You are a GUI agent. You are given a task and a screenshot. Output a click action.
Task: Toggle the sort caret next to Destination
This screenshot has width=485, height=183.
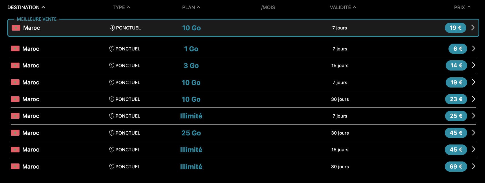(43, 7)
